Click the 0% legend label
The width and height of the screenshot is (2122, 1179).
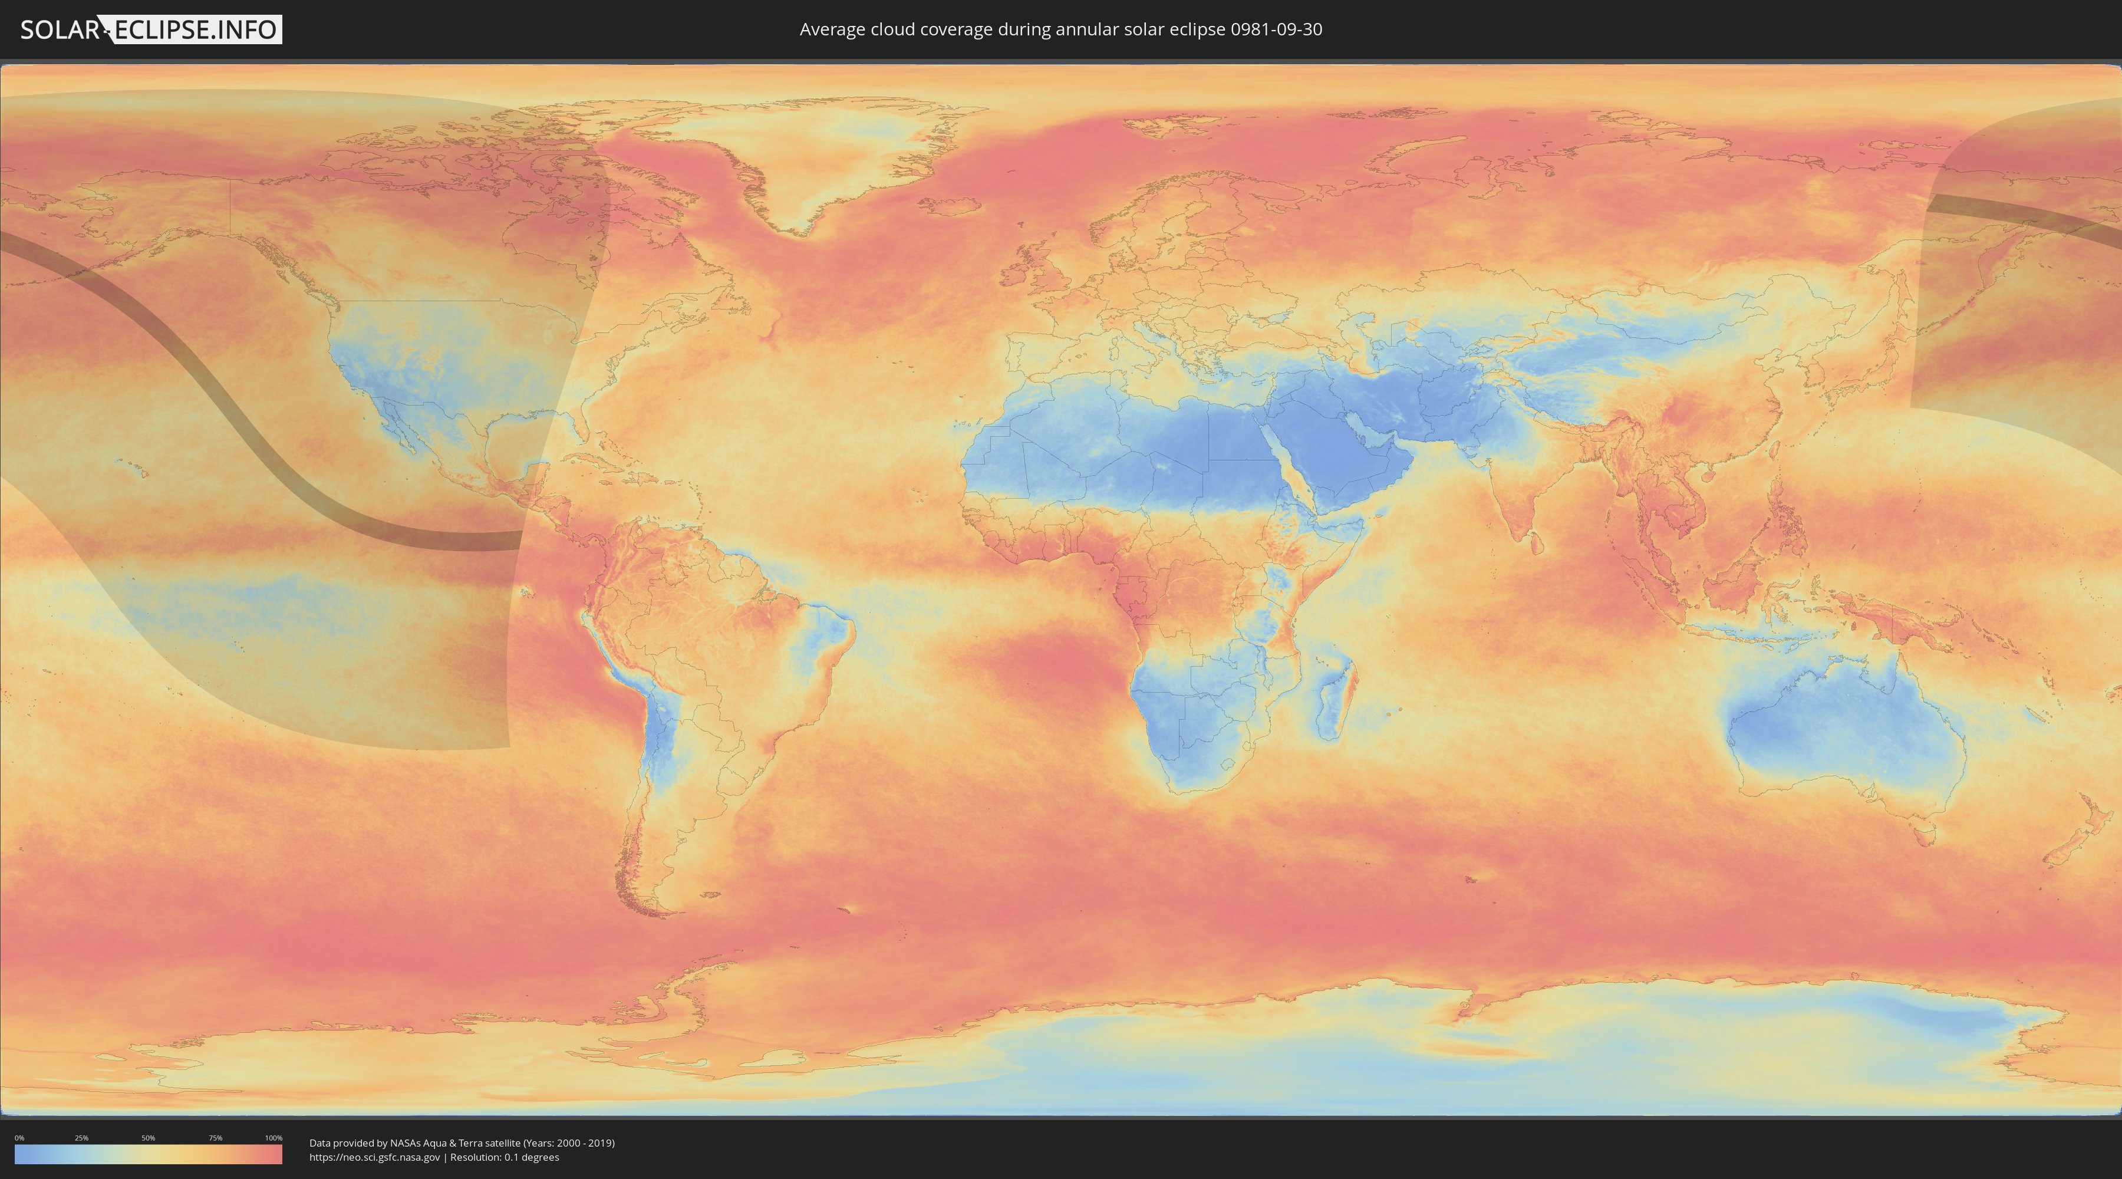click(x=19, y=1138)
